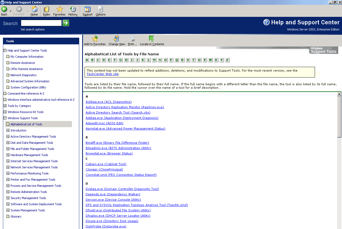The image size is (342, 229).
Task: Jump to letter A index button
Action: click(x=87, y=60)
